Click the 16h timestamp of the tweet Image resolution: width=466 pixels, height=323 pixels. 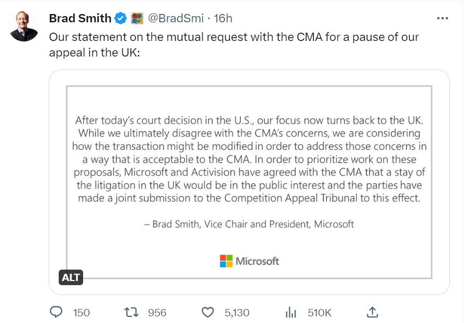click(223, 18)
